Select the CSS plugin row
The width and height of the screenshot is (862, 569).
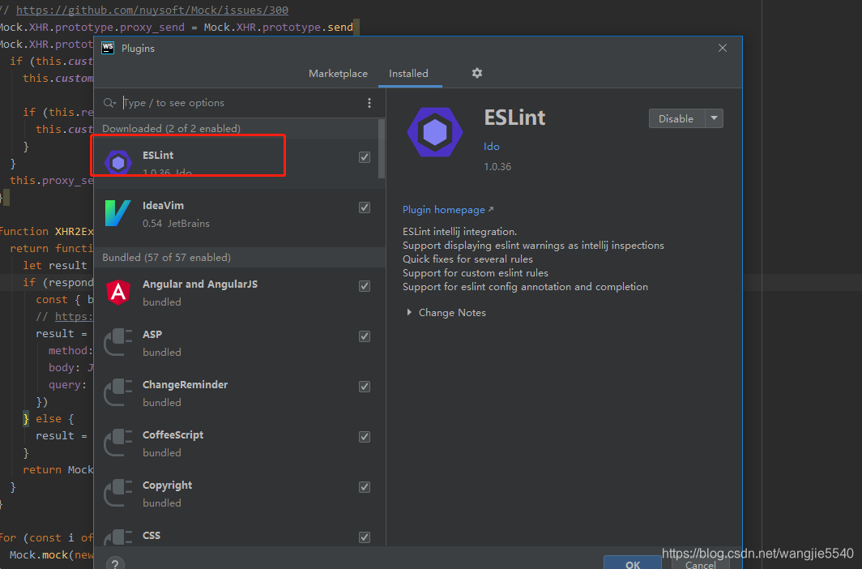(237, 533)
